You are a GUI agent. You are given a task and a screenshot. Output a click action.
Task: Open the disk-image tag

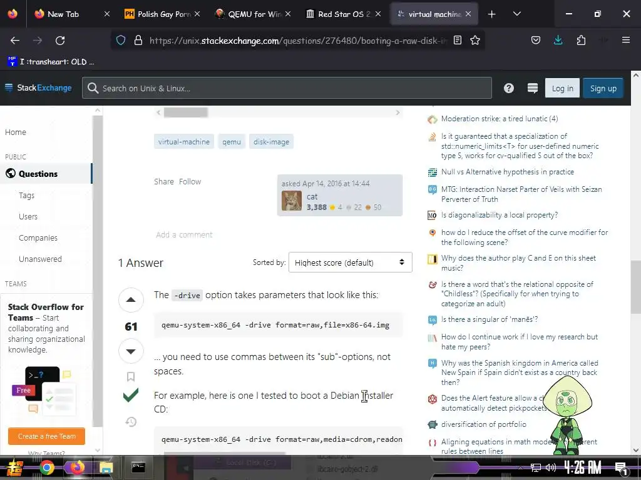(x=271, y=142)
